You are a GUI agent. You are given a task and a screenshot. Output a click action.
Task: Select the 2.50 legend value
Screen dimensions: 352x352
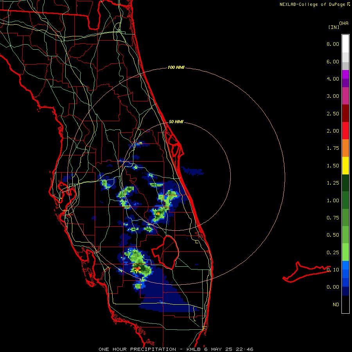tap(333, 113)
